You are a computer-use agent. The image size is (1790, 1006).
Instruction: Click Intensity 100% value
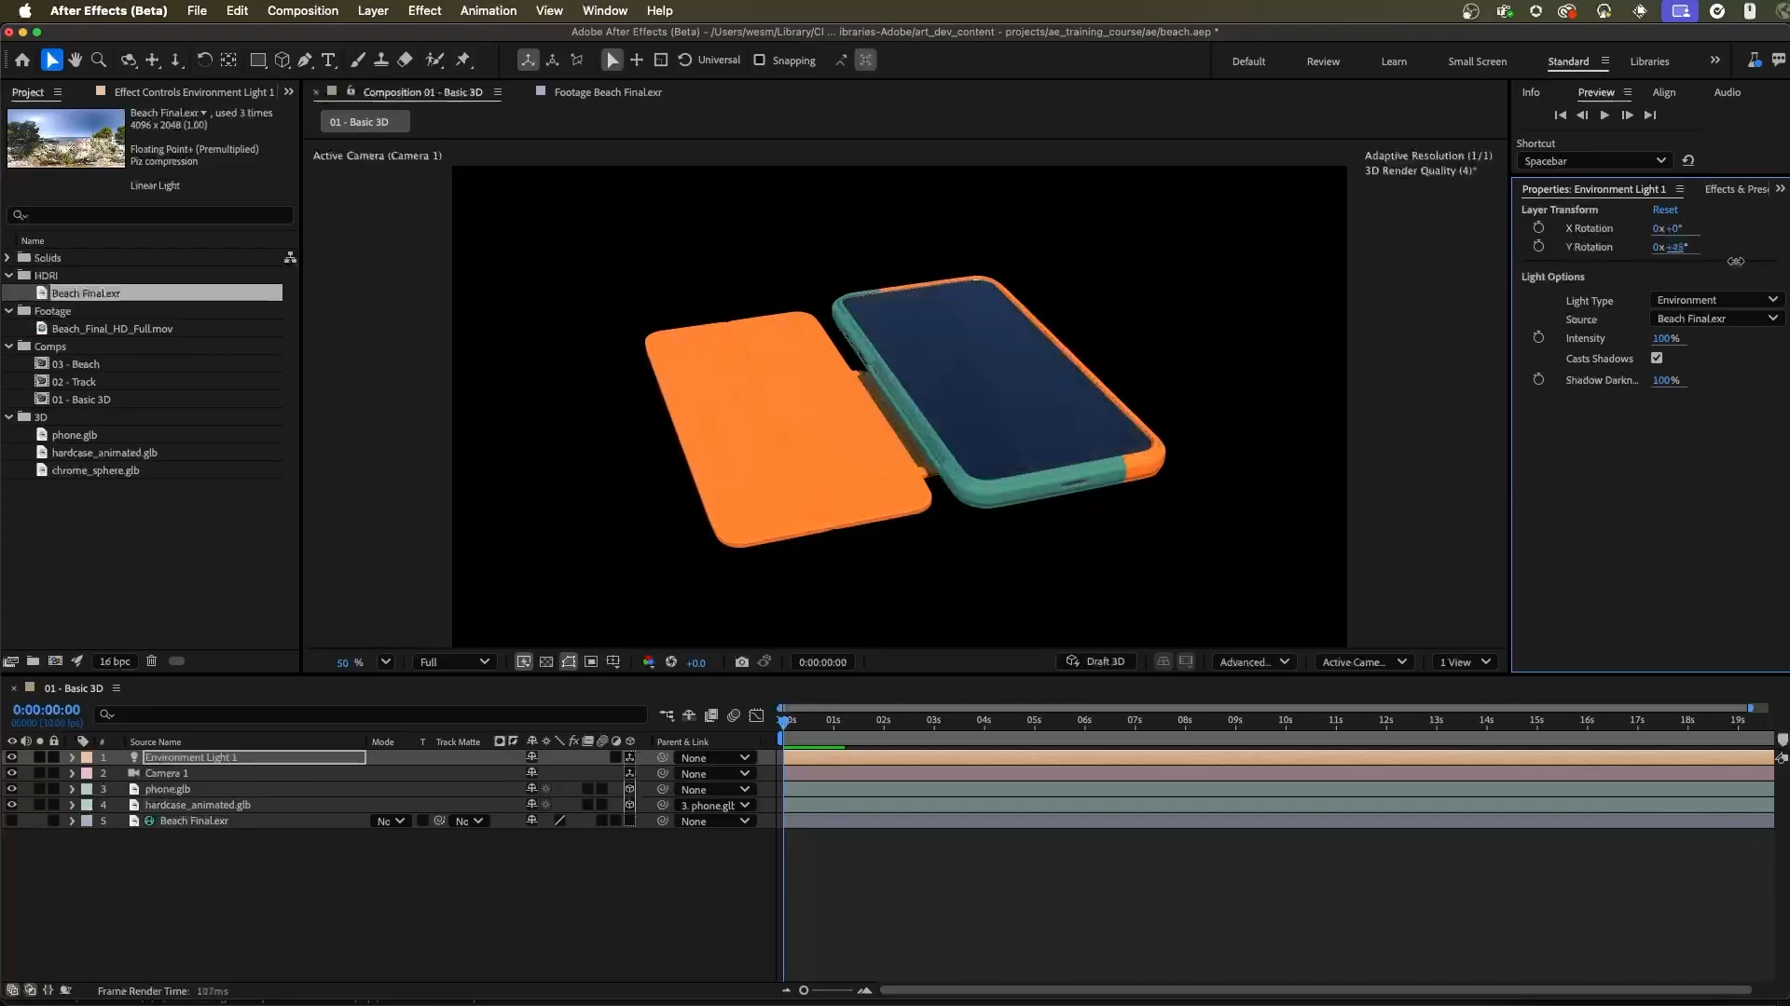click(1666, 338)
